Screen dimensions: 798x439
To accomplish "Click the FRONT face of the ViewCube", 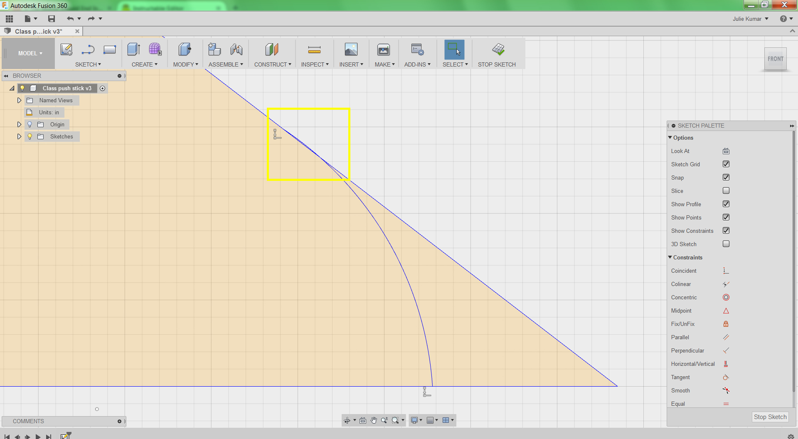I will (x=776, y=59).
